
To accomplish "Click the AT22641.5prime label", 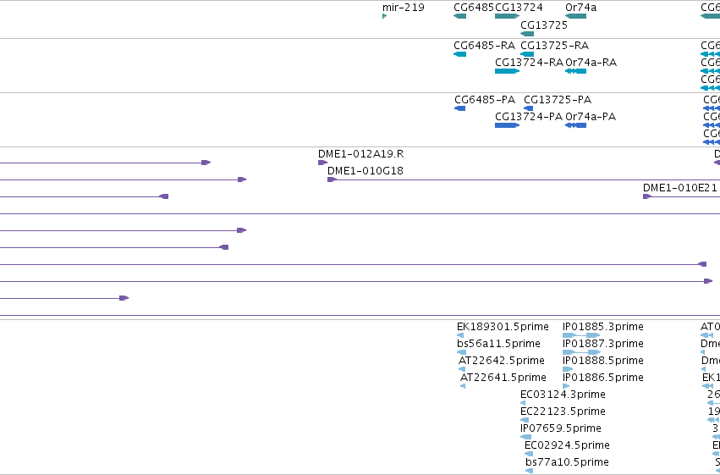I will [x=503, y=378].
